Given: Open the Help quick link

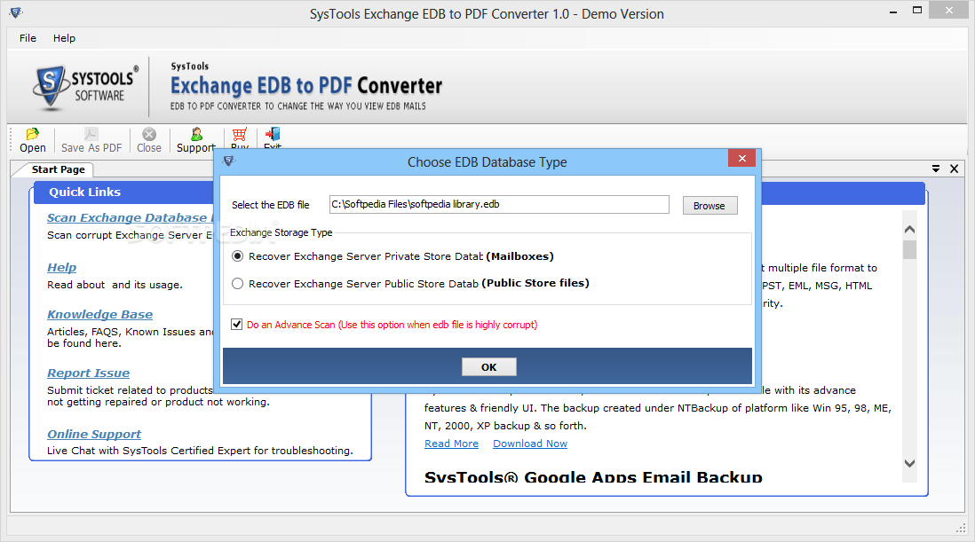Looking at the screenshot, I should (x=61, y=268).
